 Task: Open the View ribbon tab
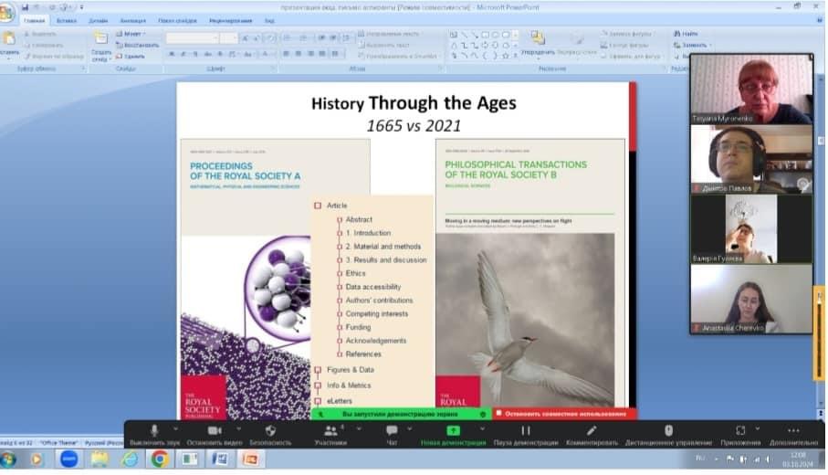[x=269, y=21]
